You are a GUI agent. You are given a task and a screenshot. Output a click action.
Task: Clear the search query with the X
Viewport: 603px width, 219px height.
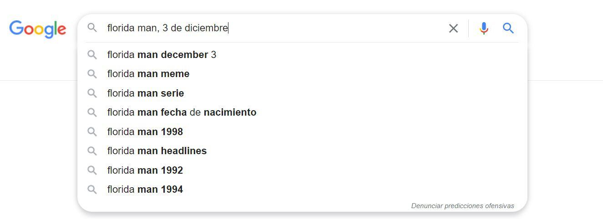point(453,29)
